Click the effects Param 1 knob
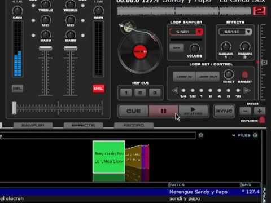The width and height of the screenshot is (271, 203). [226, 47]
